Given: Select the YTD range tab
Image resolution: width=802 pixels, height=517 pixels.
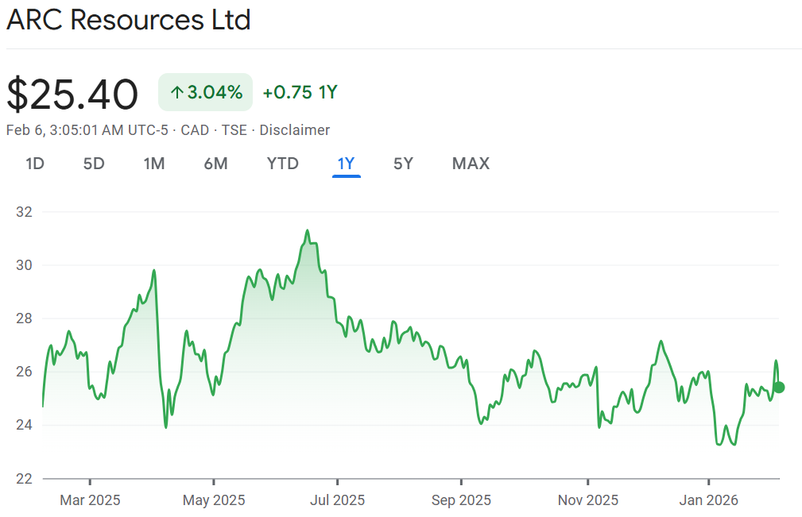Looking at the screenshot, I should pos(282,164).
